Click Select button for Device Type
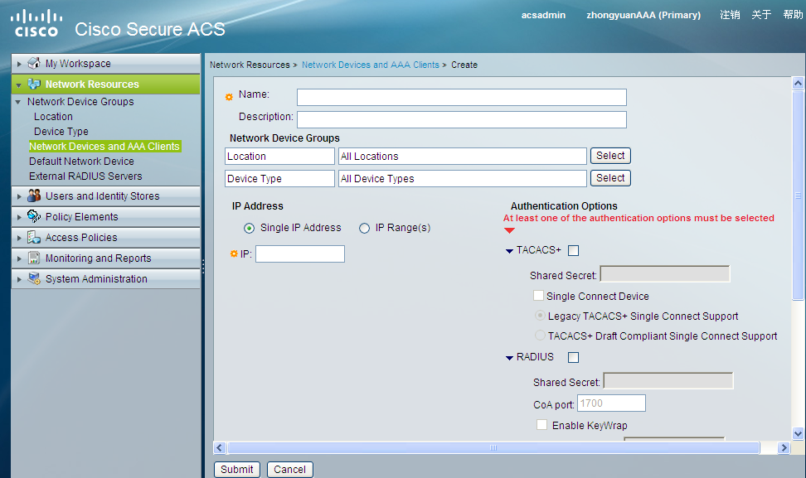806x478 pixels. [610, 178]
